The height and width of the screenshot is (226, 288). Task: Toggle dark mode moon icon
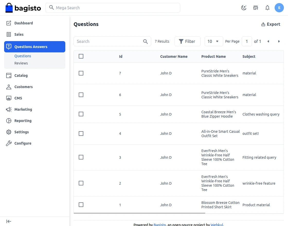(244, 8)
